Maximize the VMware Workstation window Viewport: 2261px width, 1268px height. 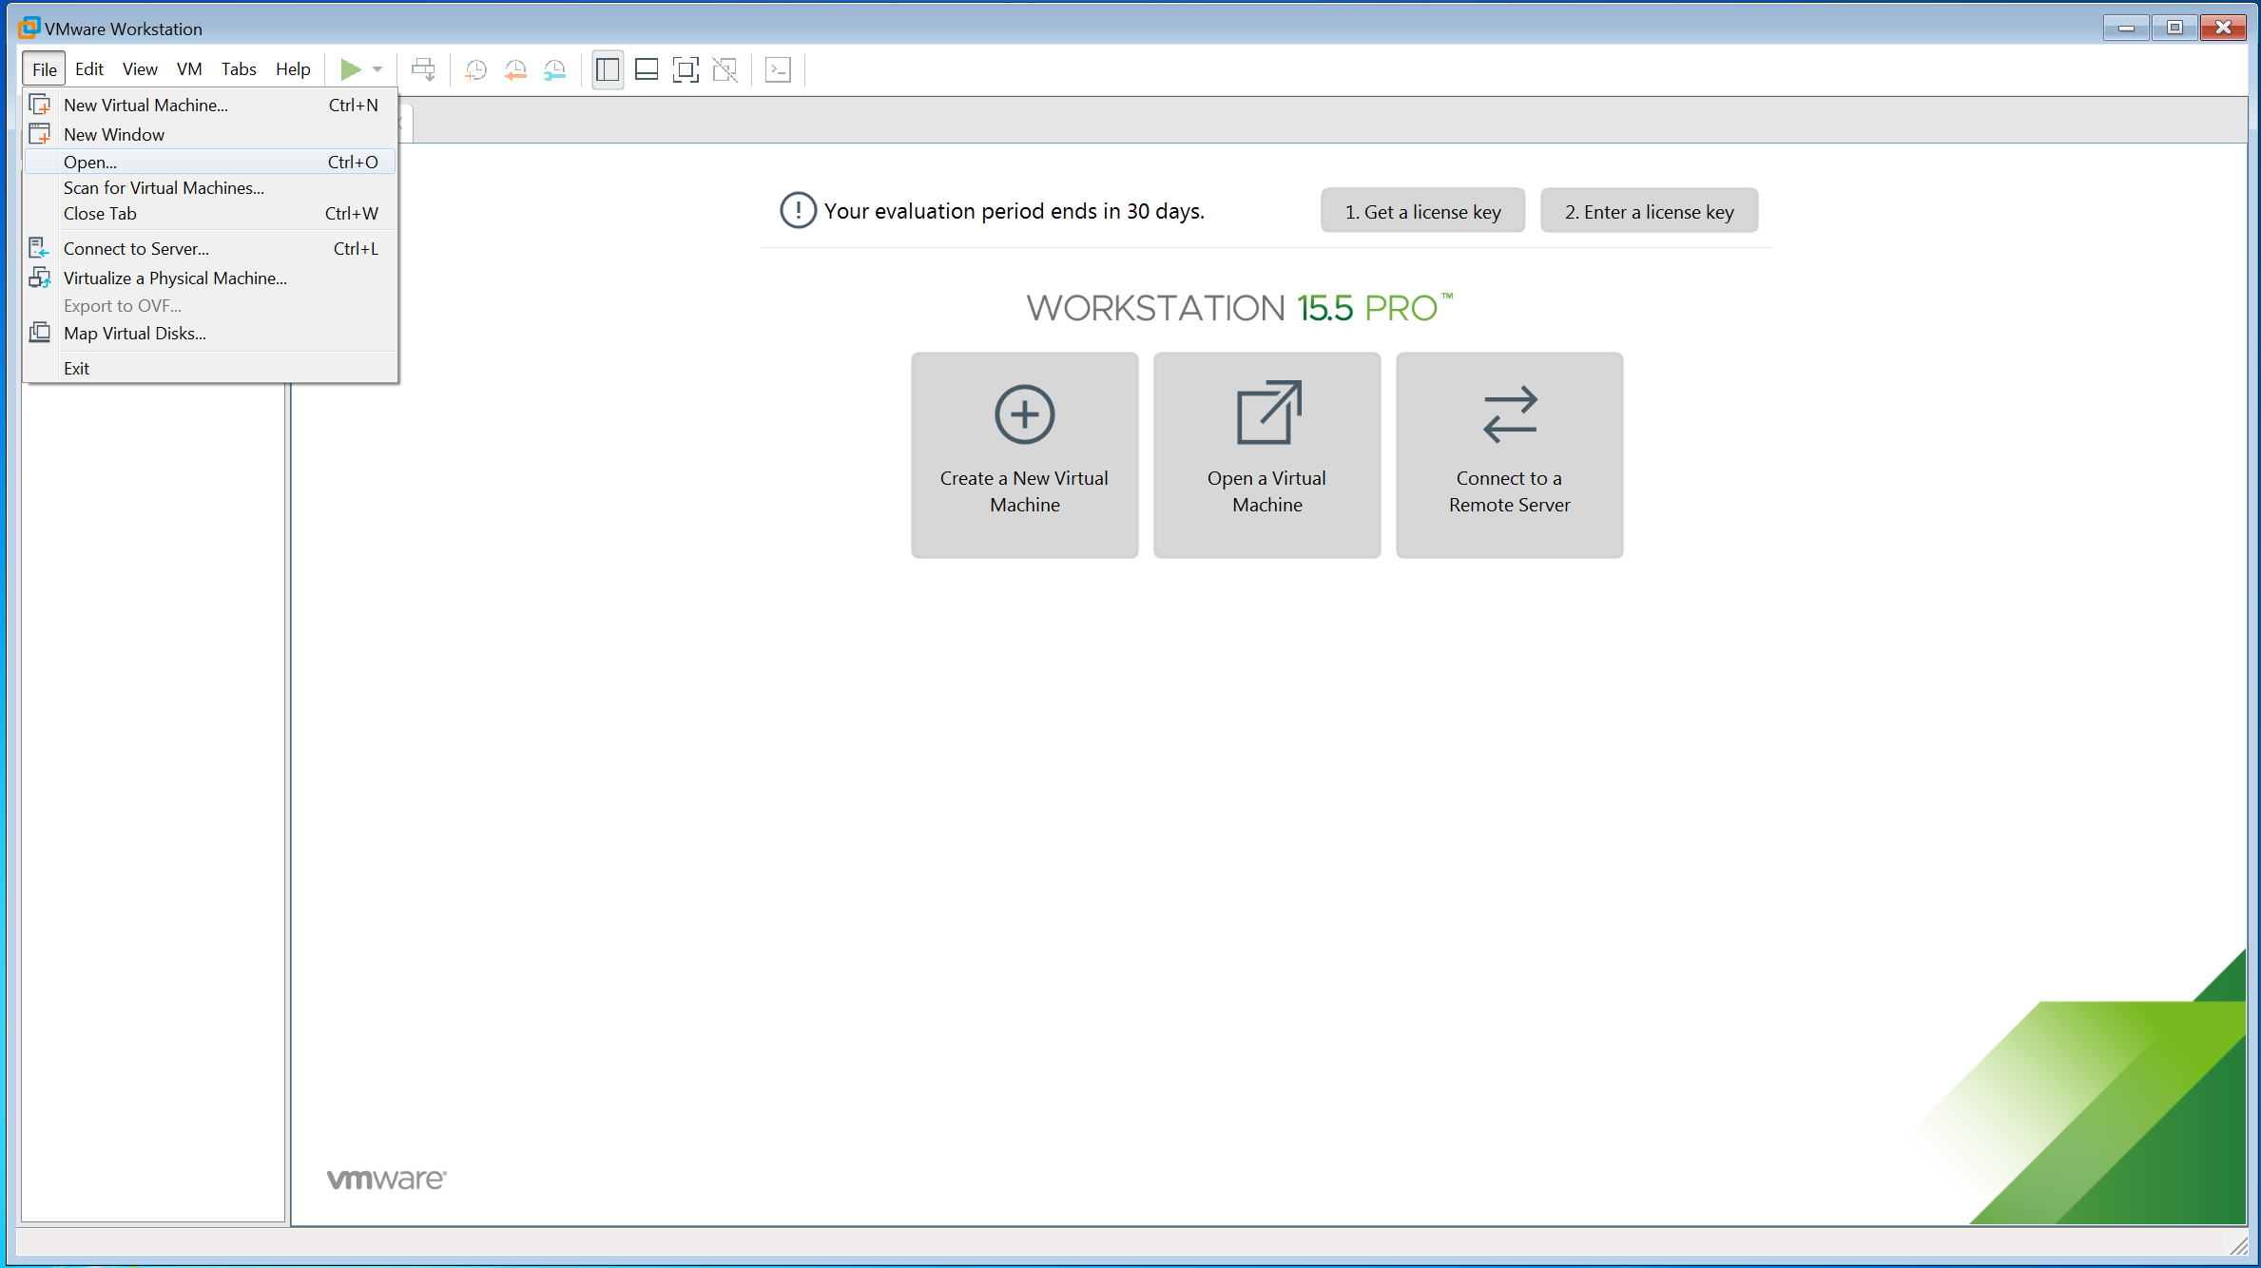2174,28
